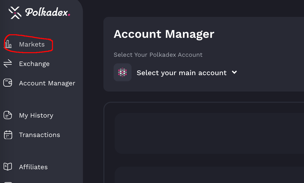This screenshot has height=183, width=304.
Task: Click the dotted account avatar icon
Action: click(123, 72)
